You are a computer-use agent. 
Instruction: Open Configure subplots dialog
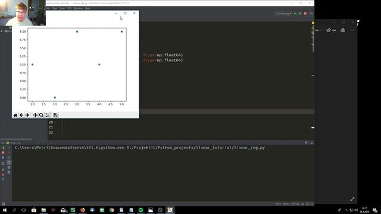[x=48, y=115]
